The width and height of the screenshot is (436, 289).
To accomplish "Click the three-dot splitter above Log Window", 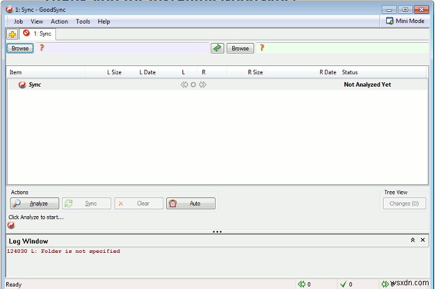I will point(217,232).
